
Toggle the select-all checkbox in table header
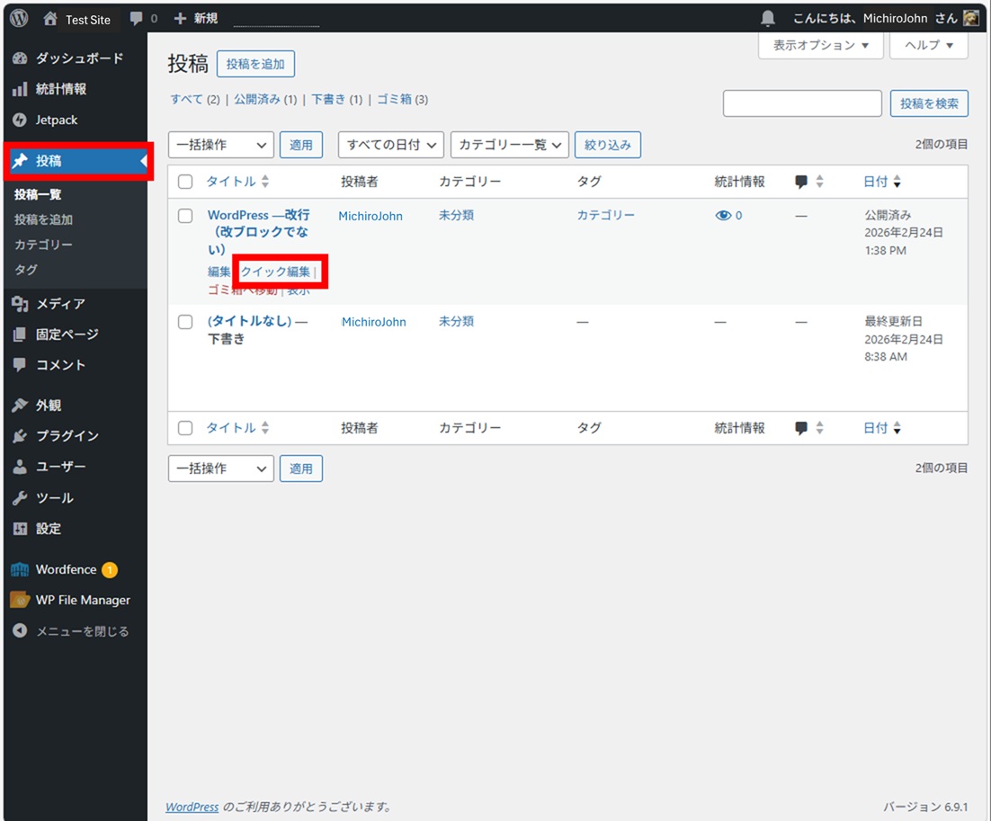[x=185, y=182]
